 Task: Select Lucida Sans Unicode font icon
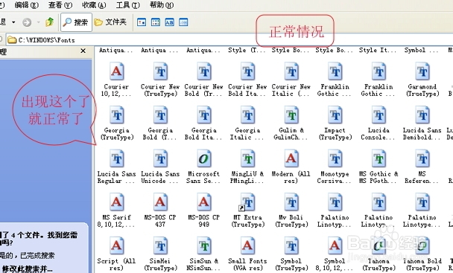click(160, 158)
